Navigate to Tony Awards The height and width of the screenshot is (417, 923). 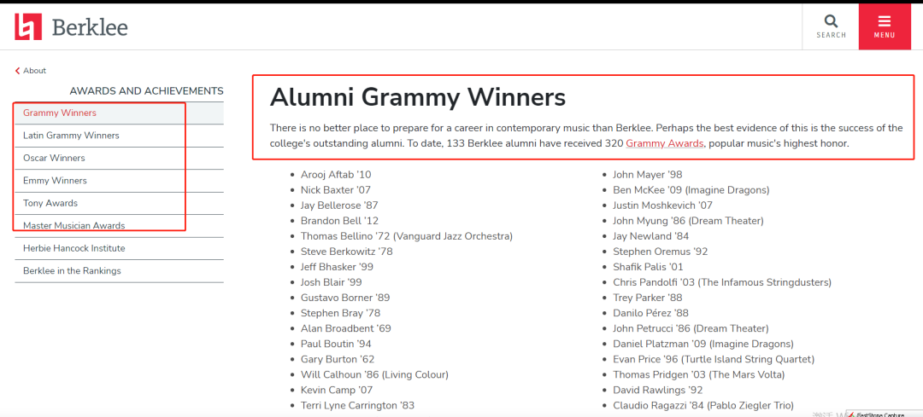(50, 204)
